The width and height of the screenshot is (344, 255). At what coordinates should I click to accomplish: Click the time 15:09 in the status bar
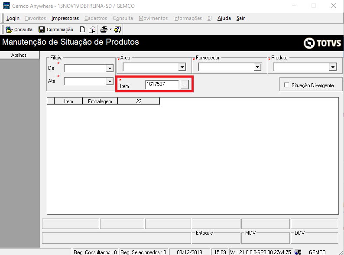click(x=220, y=252)
